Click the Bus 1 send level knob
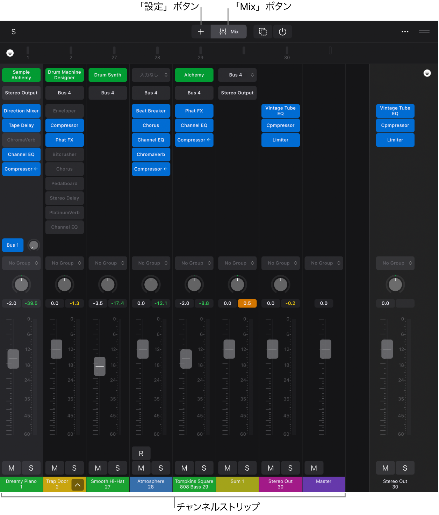Image resolution: width=439 pixels, height=515 pixels. point(34,245)
